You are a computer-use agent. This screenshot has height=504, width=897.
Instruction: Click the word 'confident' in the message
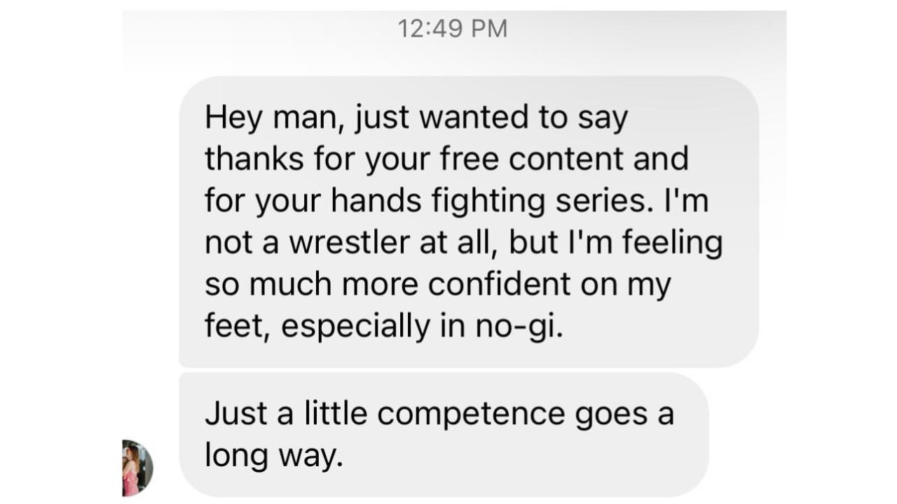click(x=499, y=284)
